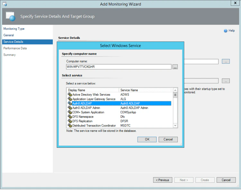Open the Summary wizard step
241x190 pixels.
click(x=9, y=55)
